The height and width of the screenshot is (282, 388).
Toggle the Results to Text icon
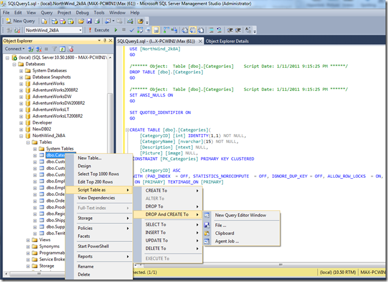click(x=185, y=30)
